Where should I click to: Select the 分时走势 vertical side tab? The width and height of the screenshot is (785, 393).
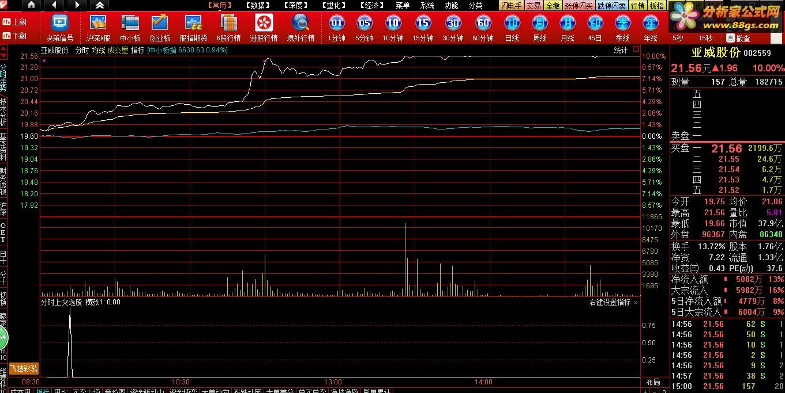(x=3, y=78)
